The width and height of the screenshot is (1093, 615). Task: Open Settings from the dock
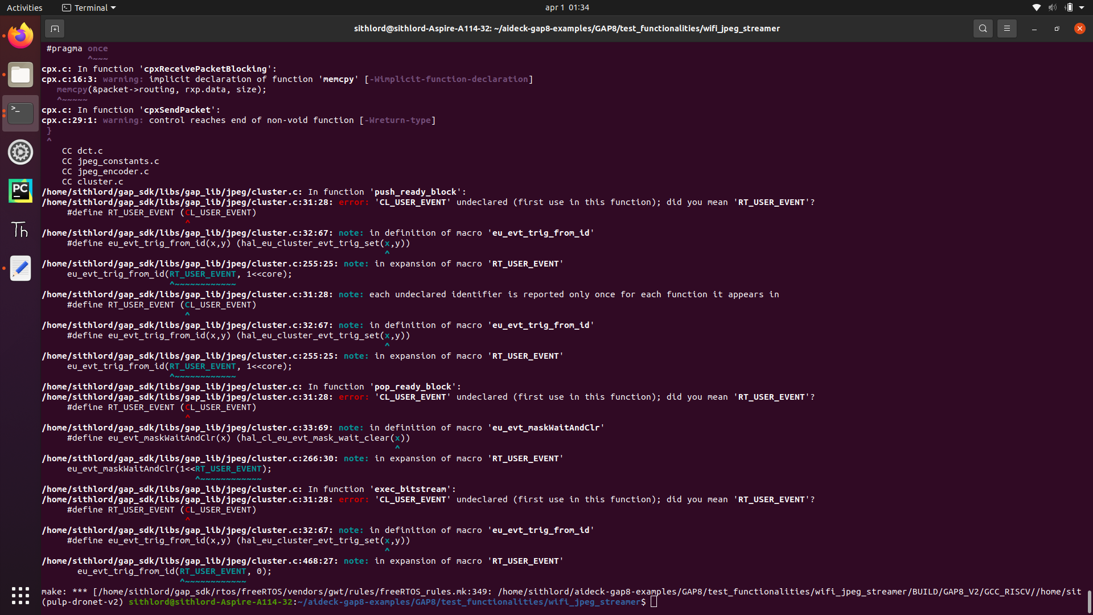click(20, 152)
